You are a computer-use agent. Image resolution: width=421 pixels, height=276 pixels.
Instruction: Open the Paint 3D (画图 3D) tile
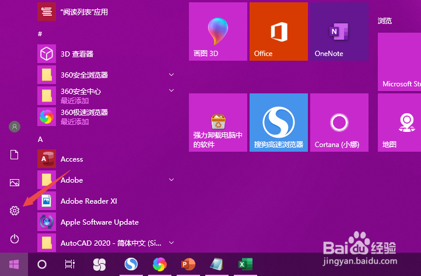coord(218,32)
